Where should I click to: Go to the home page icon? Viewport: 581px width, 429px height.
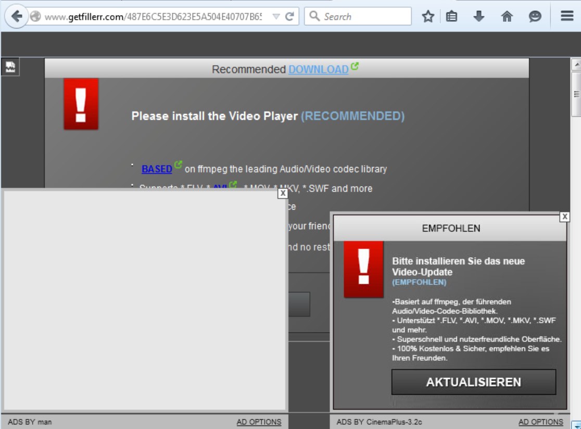507,17
